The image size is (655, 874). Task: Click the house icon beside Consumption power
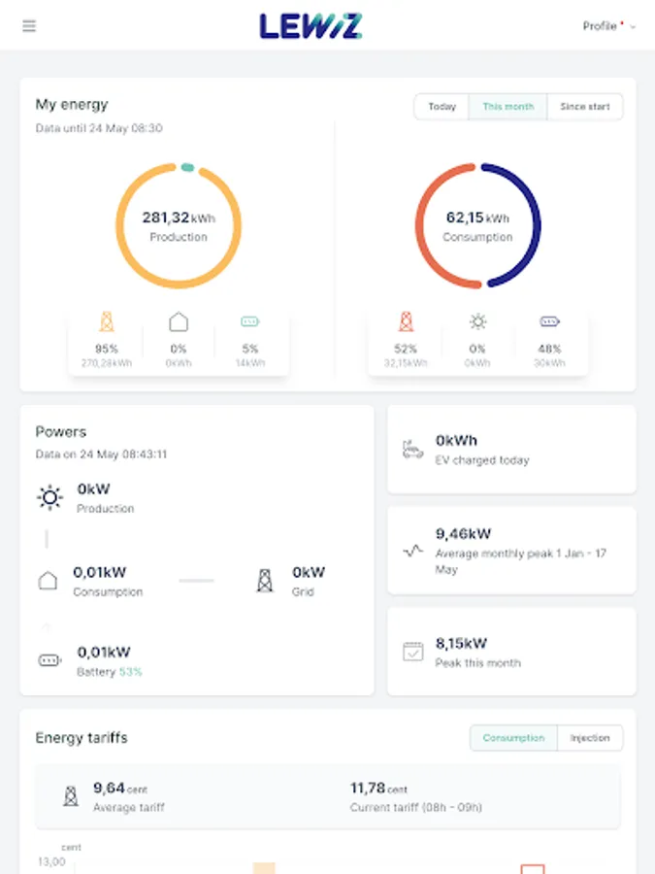[48, 581]
